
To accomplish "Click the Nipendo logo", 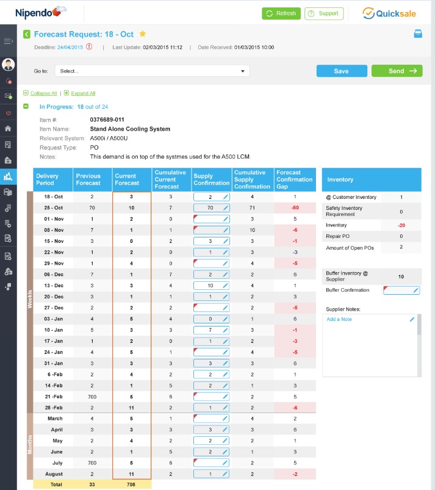I will 41,12.
